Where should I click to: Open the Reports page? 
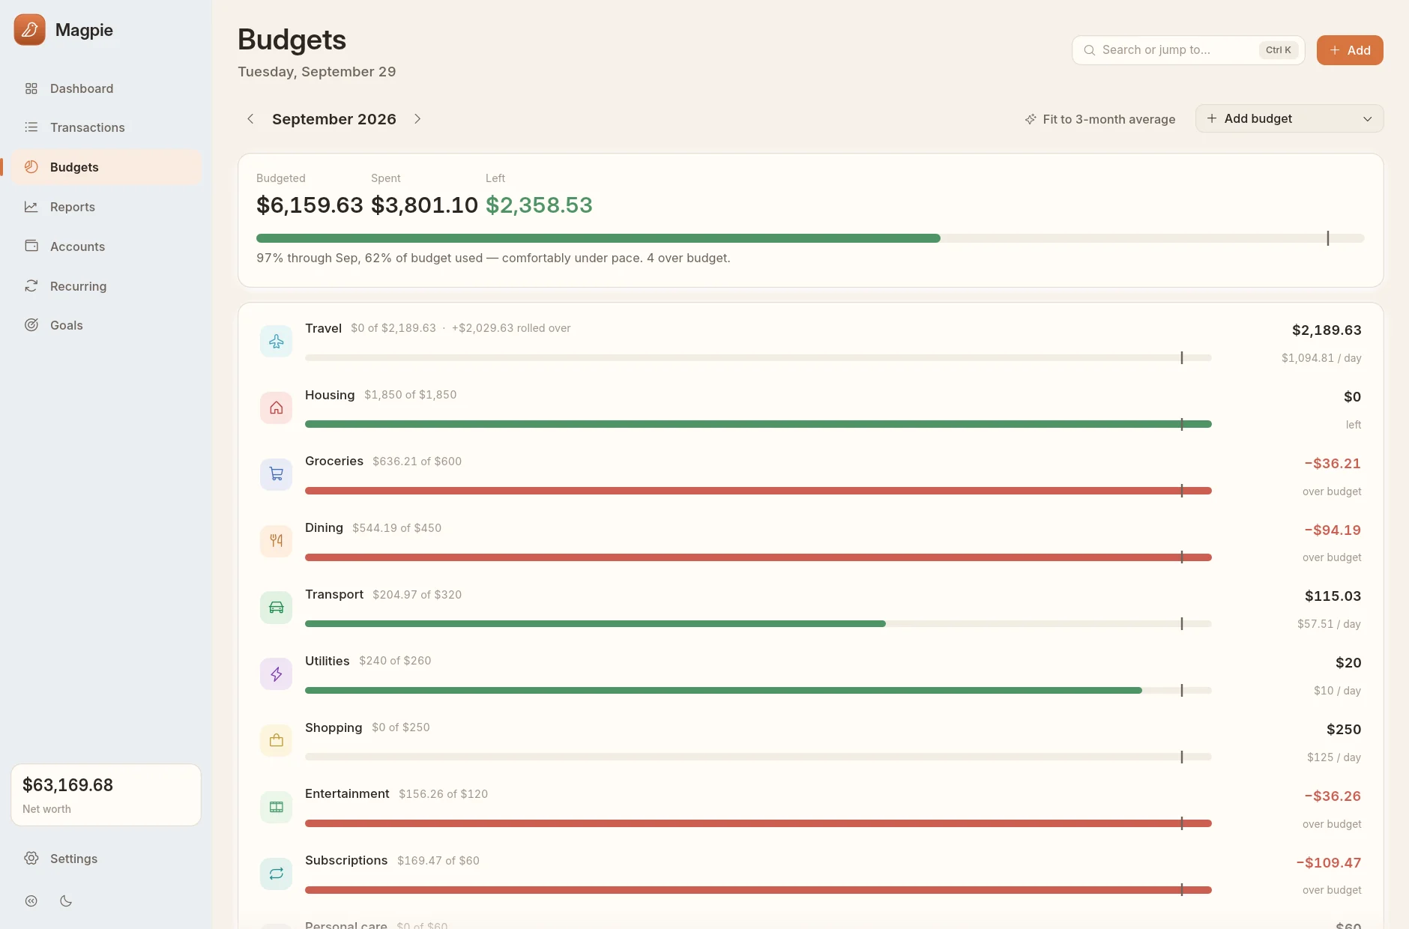coord(106,207)
